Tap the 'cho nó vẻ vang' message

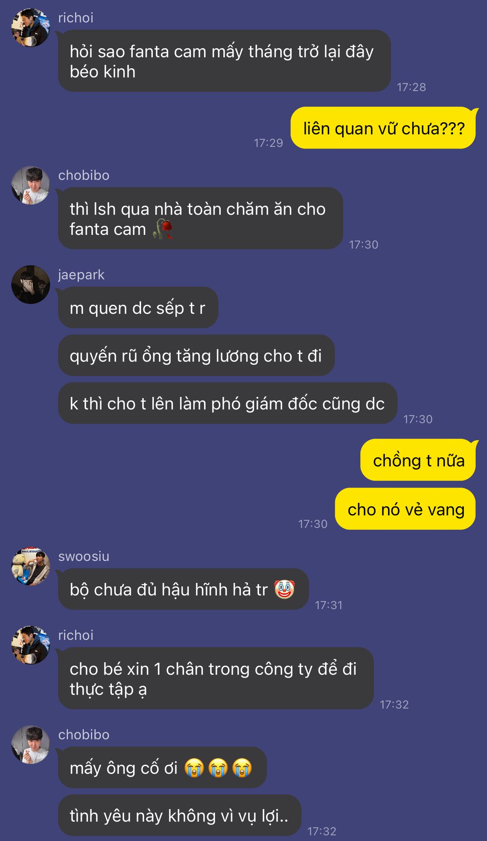point(406,509)
